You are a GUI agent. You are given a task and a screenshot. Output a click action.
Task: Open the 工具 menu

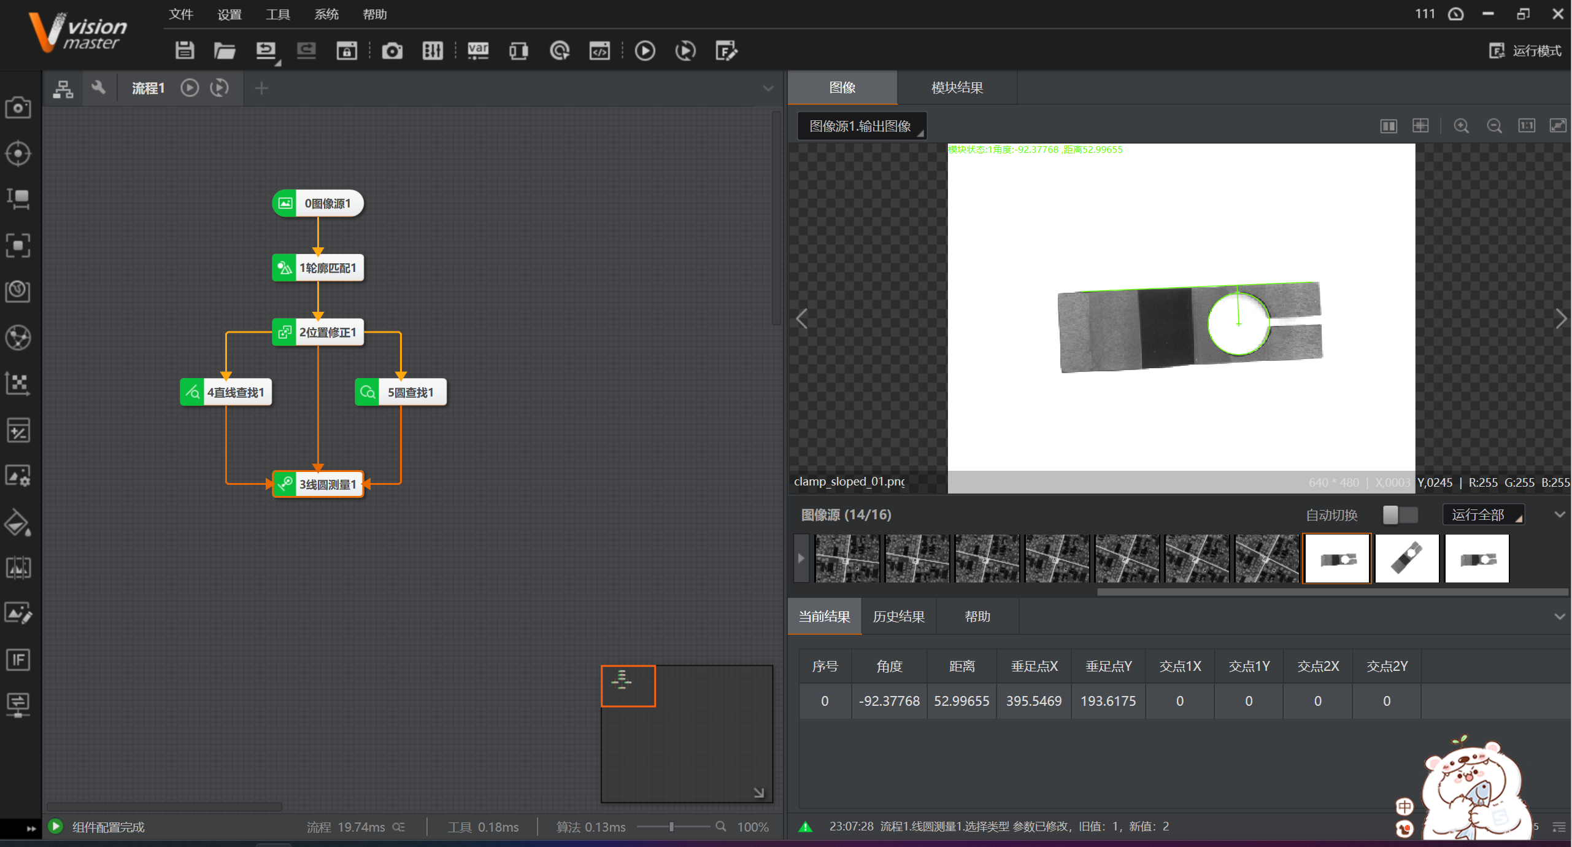pyautogui.click(x=277, y=14)
